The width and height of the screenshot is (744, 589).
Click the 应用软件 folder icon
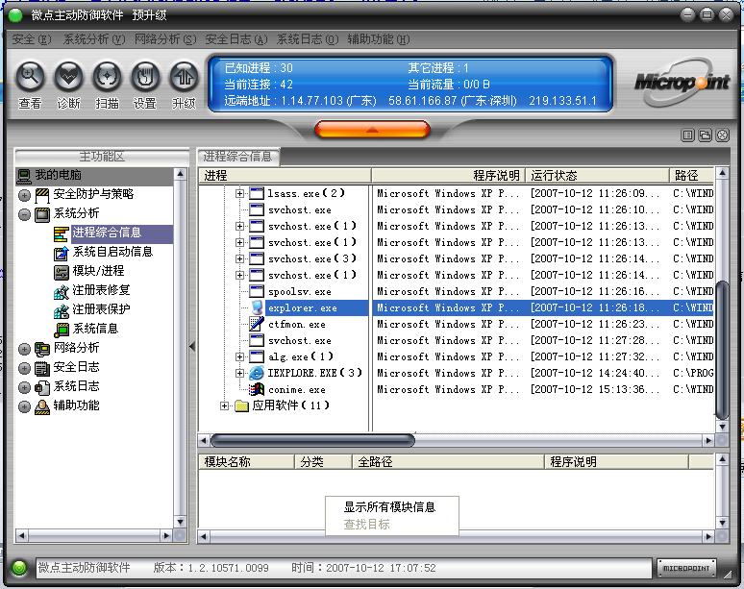point(241,405)
